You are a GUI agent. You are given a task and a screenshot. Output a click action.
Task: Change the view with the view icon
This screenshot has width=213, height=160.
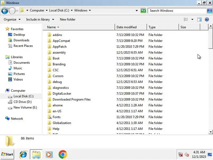[x=186, y=19]
